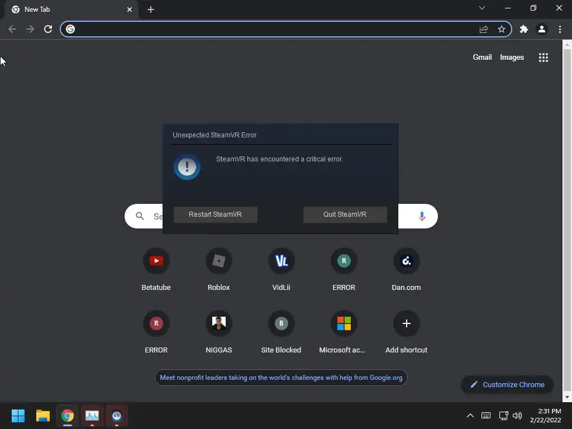Restart SteamVR from the error dialog
The width and height of the screenshot is (572, 429).
(215, 214)
